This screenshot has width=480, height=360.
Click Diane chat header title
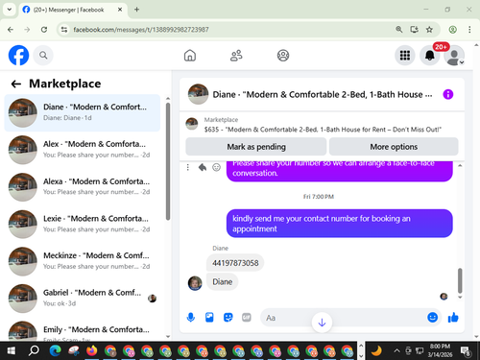[323, 95]
